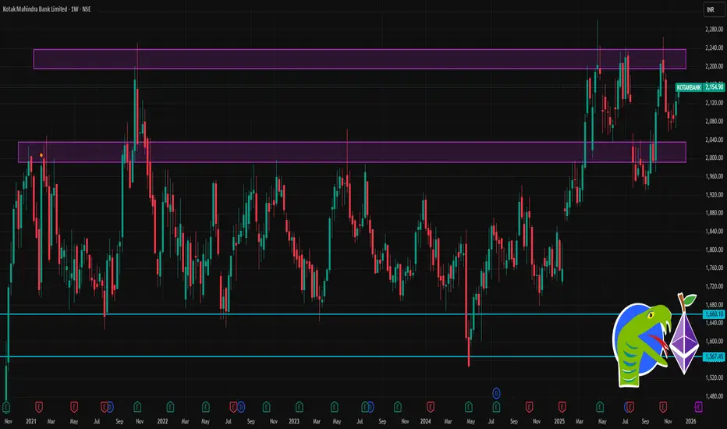The height and width of the screenshot is (429, 727).
Task: Click the 1,480.00 price axis label
Action: pos(714,396)
